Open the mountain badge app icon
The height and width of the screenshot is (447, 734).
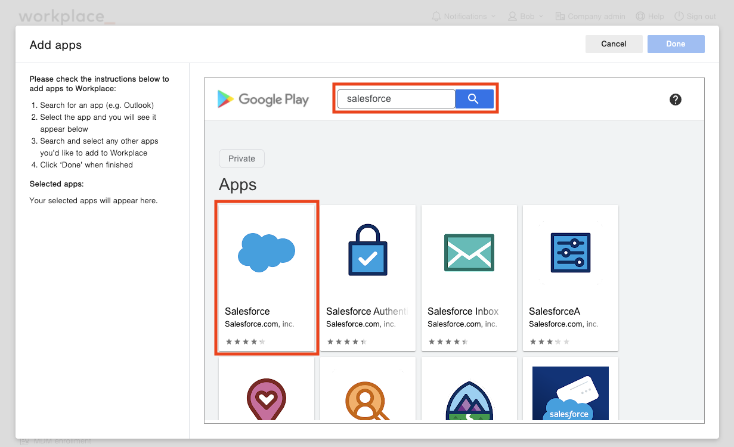point(469,401)
